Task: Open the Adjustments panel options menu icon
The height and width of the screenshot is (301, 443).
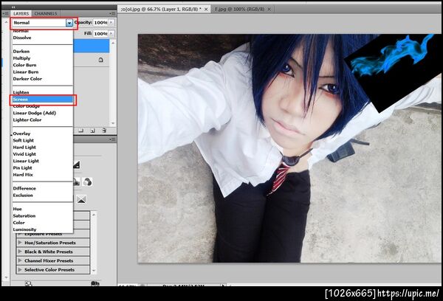Action: (x=112, y=139)
